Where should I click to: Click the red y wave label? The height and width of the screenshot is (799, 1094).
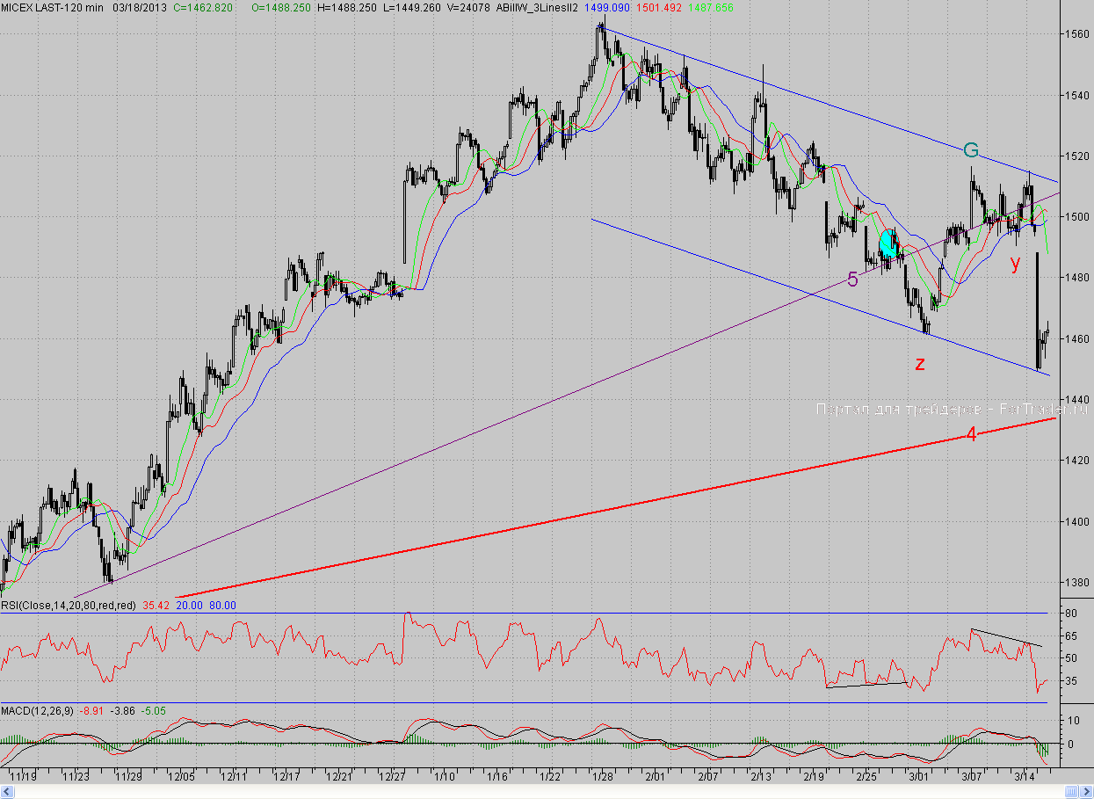[x=1016, y=263]
